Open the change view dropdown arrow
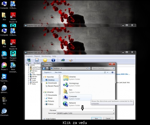150x125 pixels. point(108,72)
